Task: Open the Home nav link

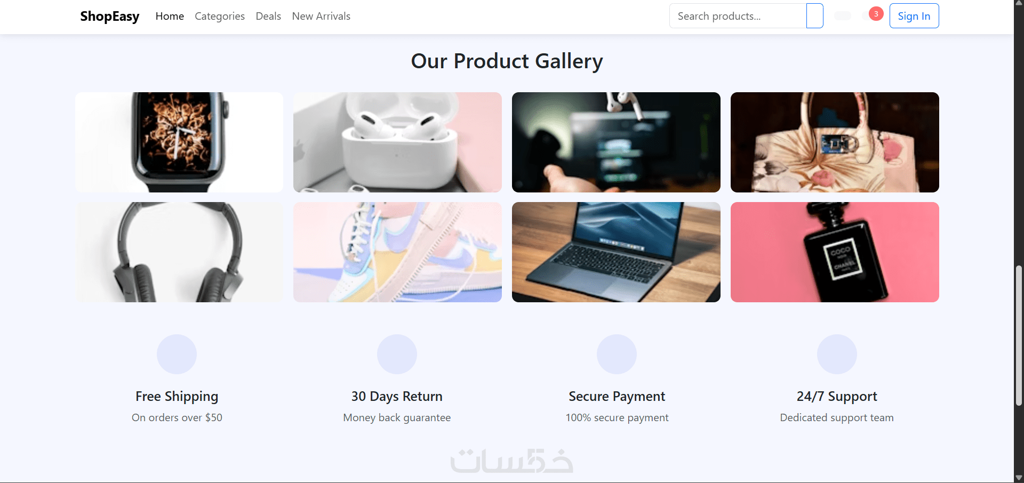Action: pos(170,16)
